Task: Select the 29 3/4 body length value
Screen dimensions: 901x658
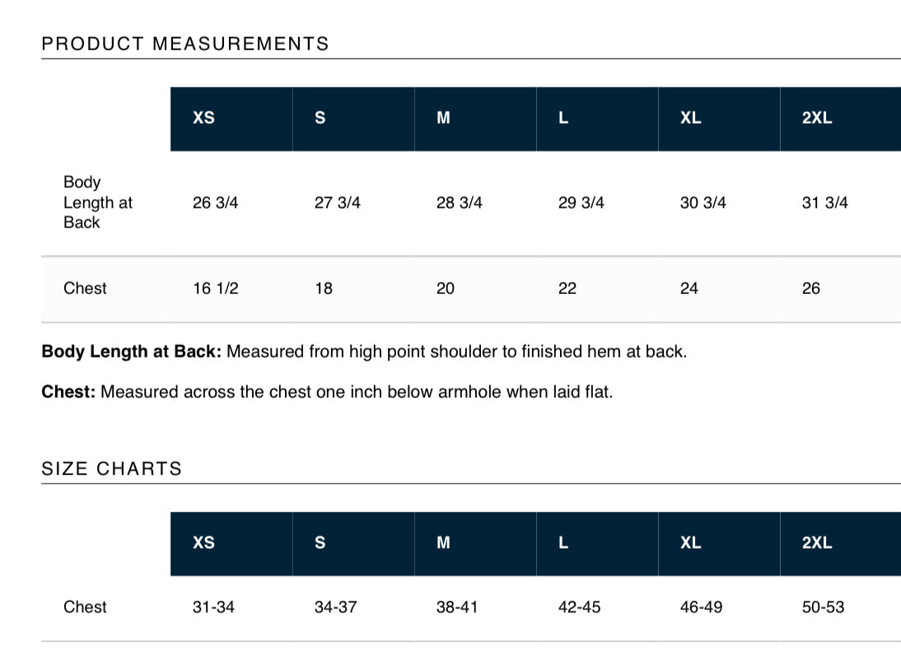Action: pos(581,203)
